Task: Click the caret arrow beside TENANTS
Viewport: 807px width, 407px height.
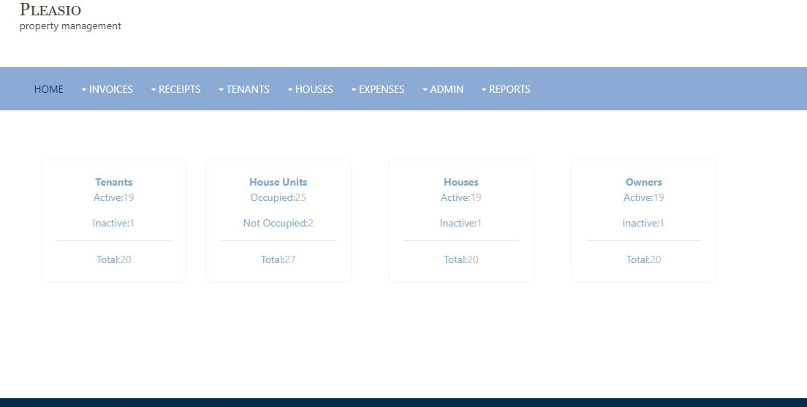Action: 221,90
